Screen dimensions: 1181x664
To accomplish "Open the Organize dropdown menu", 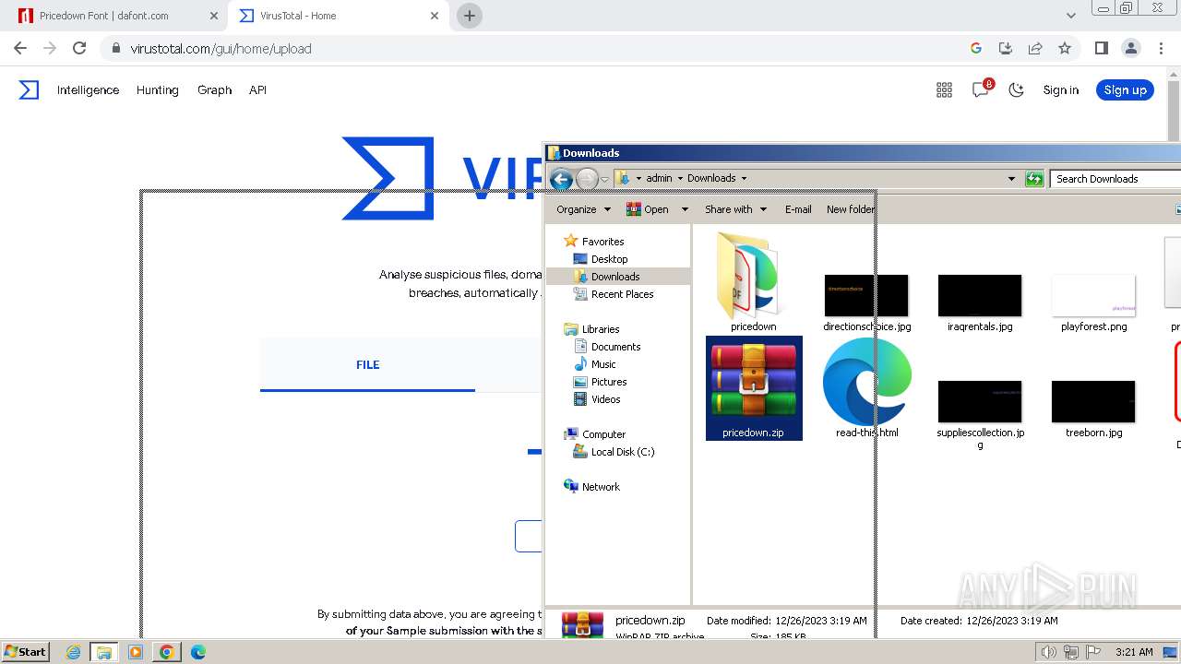I will click(583, 209).
